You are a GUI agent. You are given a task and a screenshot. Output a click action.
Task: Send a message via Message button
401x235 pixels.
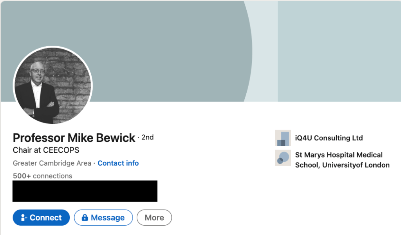(x=103, y=218)
